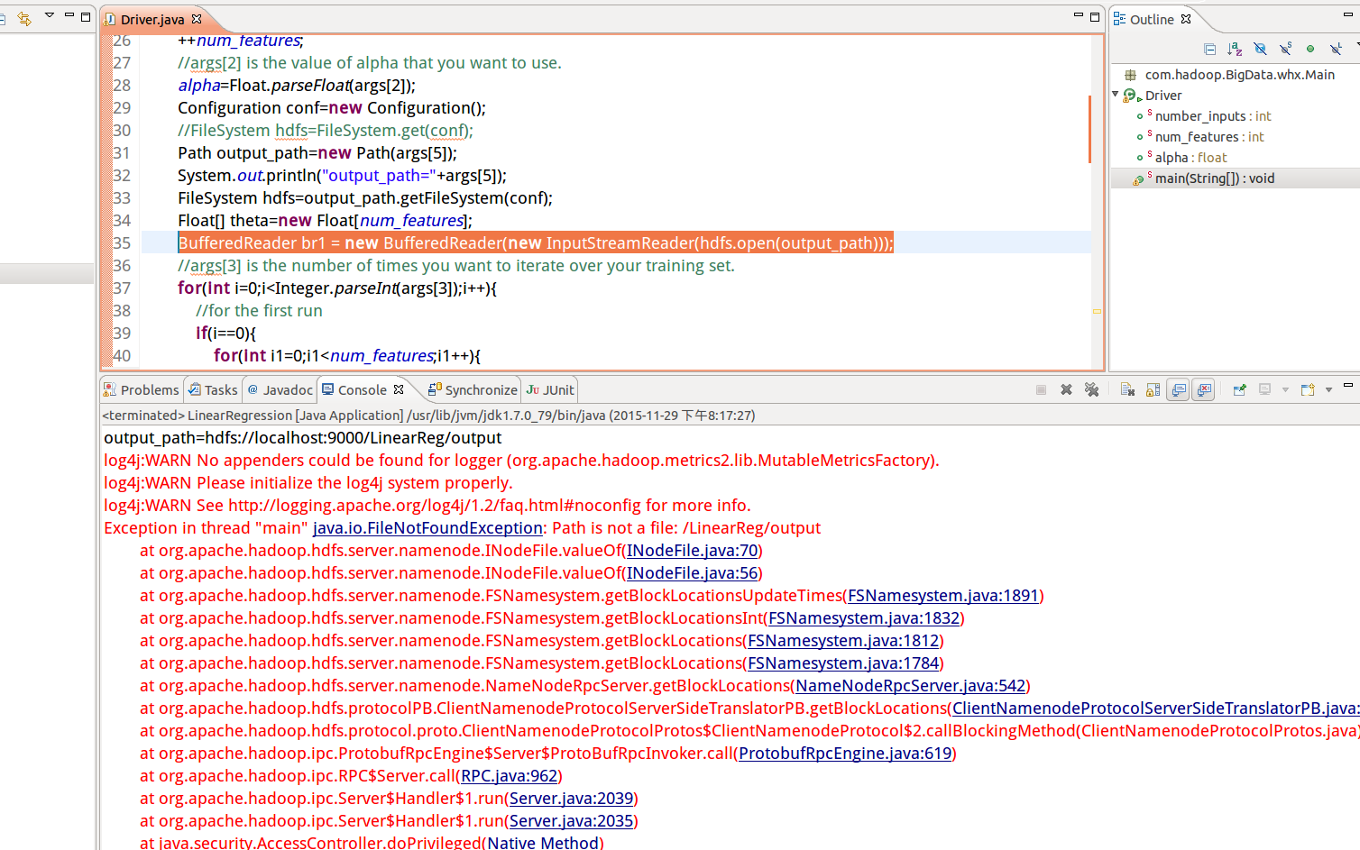This screenshot has height=850, width=1360.
Task: Click highlighted BufferedReader line 35 in editor
Action: (x=536, y=243)
